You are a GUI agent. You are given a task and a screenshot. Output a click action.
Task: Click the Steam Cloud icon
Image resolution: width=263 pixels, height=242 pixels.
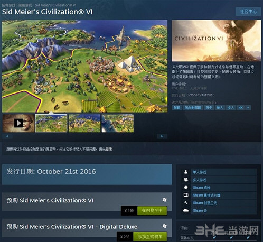tap(186, 210)
